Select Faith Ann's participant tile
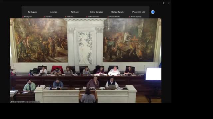The image size is (213, 119). pos(75,12)
